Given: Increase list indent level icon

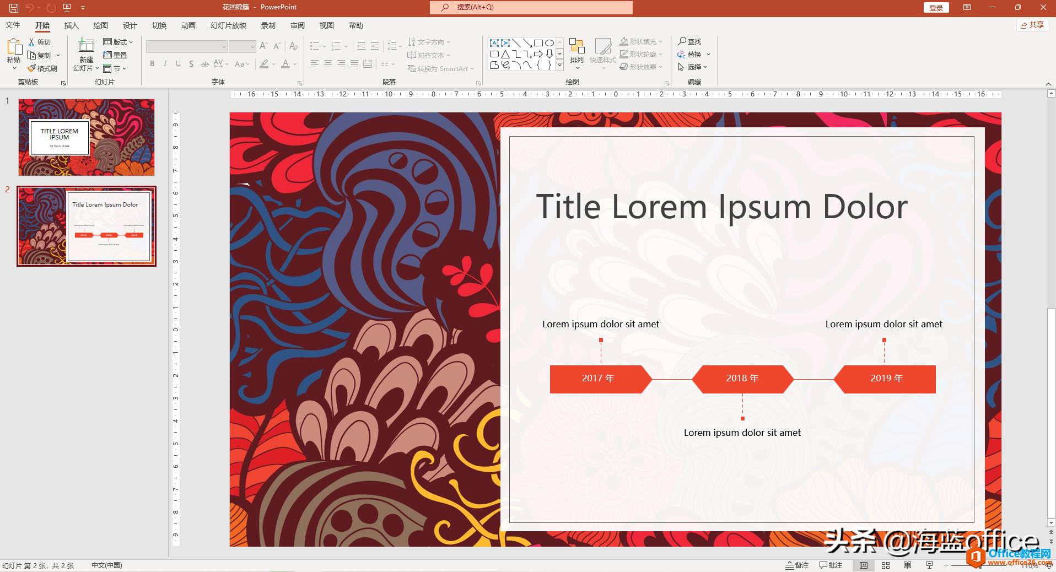Looking at the screenshot, I should click(x=375, y=46).
